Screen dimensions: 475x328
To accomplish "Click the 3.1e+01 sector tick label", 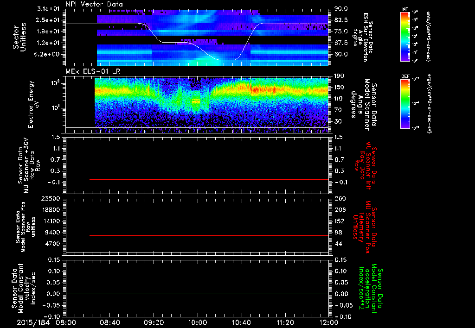I will (48, 9).
